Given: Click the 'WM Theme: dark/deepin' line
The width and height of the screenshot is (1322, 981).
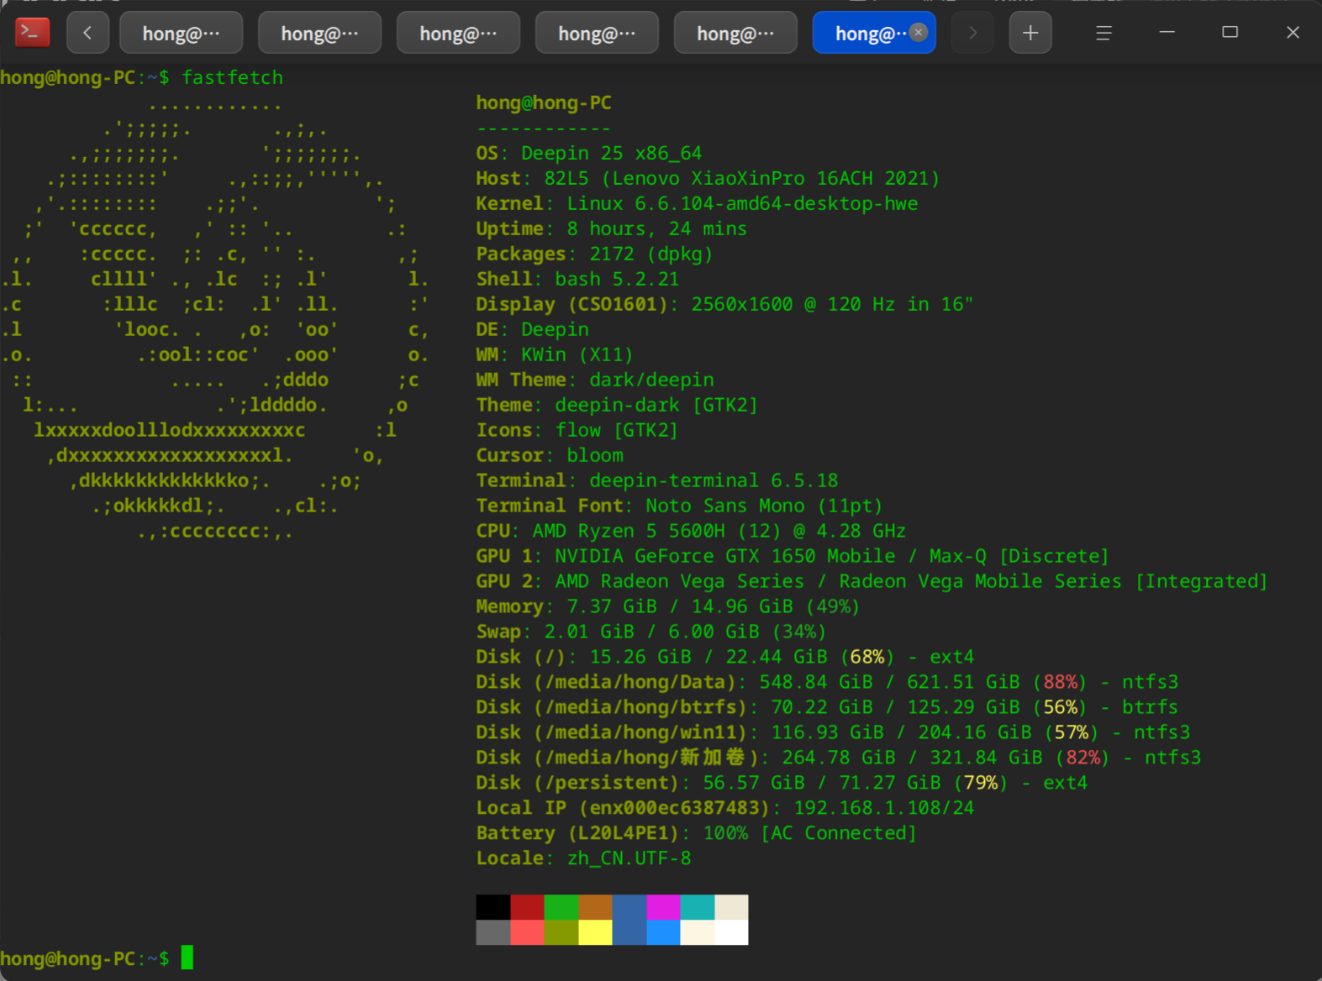Looking at the screenshot, I should (595, 380).
